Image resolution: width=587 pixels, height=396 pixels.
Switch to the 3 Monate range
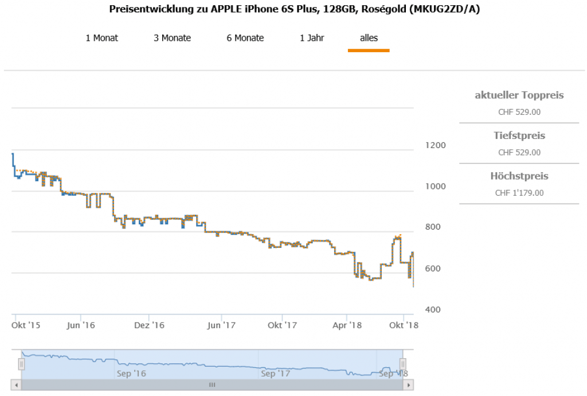172,38
